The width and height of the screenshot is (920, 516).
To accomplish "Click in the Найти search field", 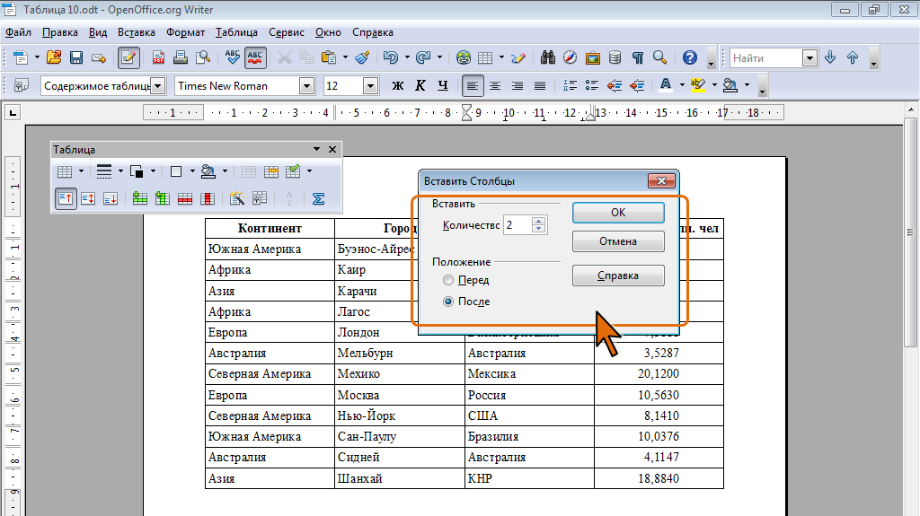I will pyautogui.click(x=766, y=58).
